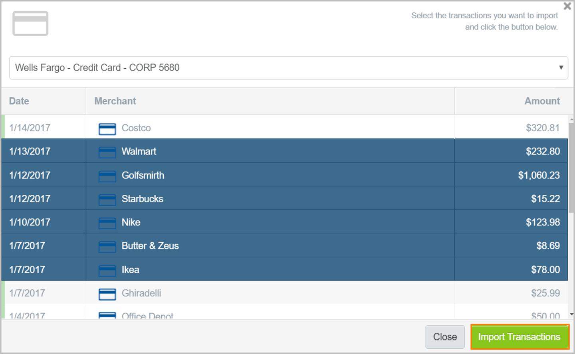The width and height of the screenshot is (575, 354).
Task: Click the card icon next to Ghiradelli
Action: (107, 294)
